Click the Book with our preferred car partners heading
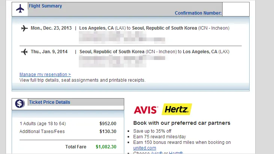274x154 pixels. pos(182,123)
